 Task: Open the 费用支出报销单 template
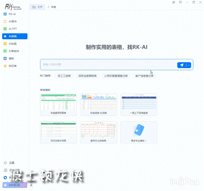click(98, 132)
